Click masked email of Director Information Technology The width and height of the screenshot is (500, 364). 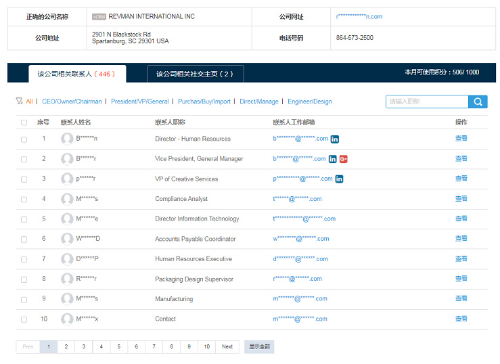click(x=304, y=219)
